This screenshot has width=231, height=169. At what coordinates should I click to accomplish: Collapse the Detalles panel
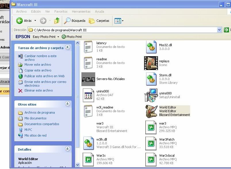68,149
